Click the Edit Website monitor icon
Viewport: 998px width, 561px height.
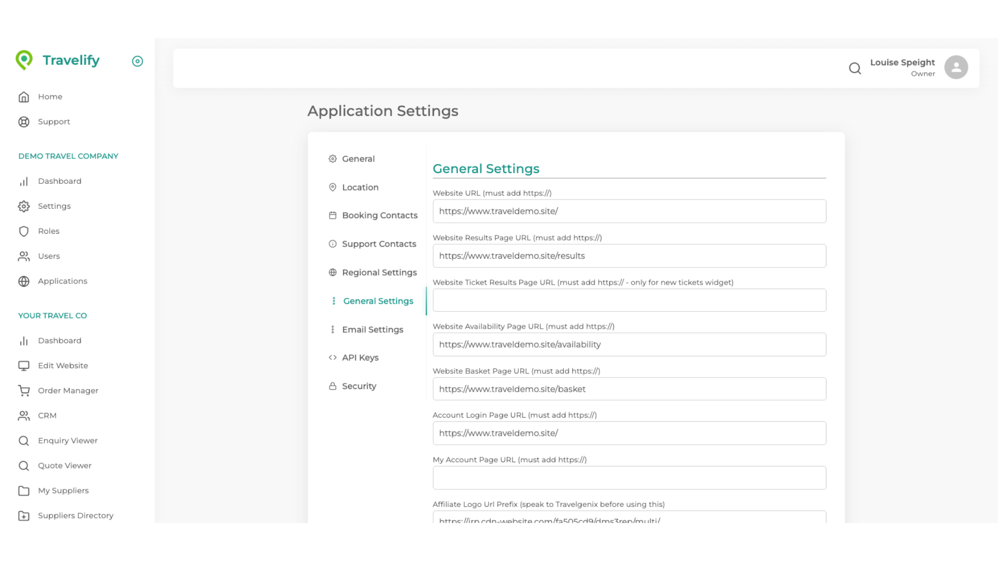coord(24,365)
